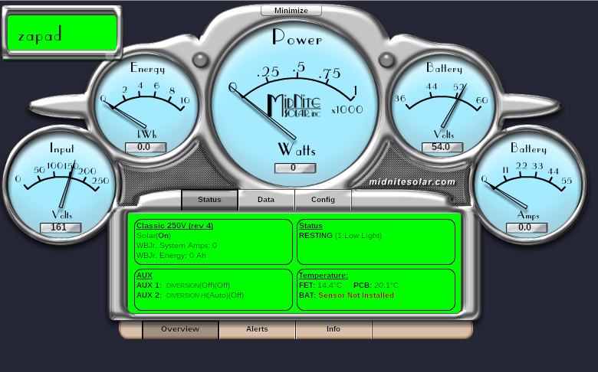The width and height of the screenshot is (598, 372).
Task: Open the Config tab
Action: pos(323,200)
